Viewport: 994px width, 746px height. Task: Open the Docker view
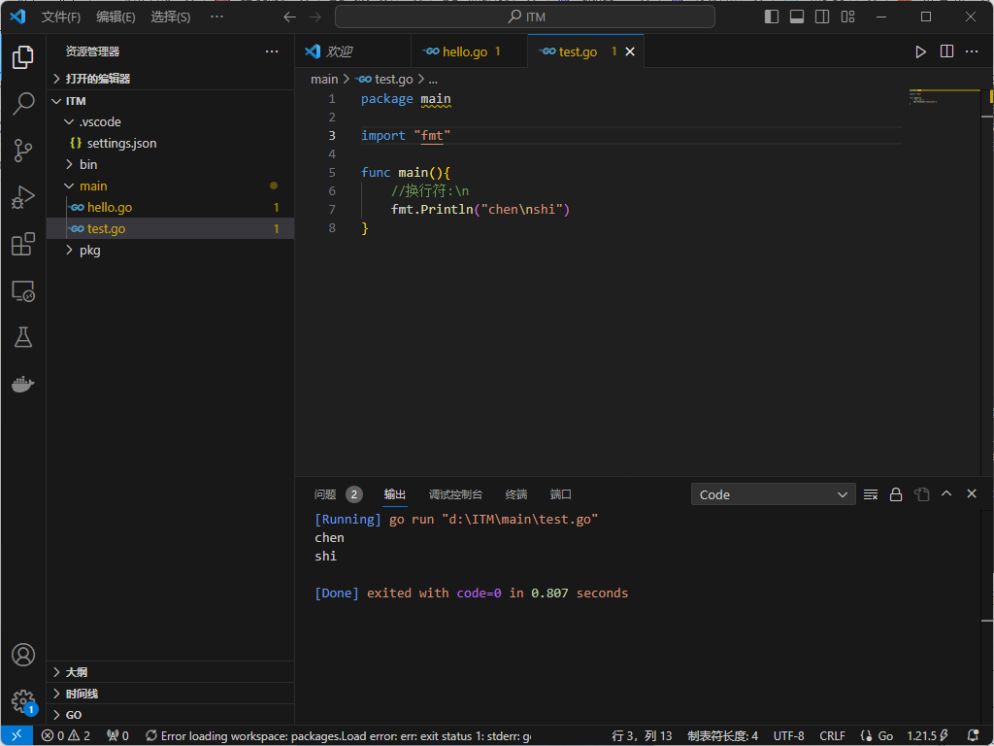pyautogui.click(x=23, y=384)
